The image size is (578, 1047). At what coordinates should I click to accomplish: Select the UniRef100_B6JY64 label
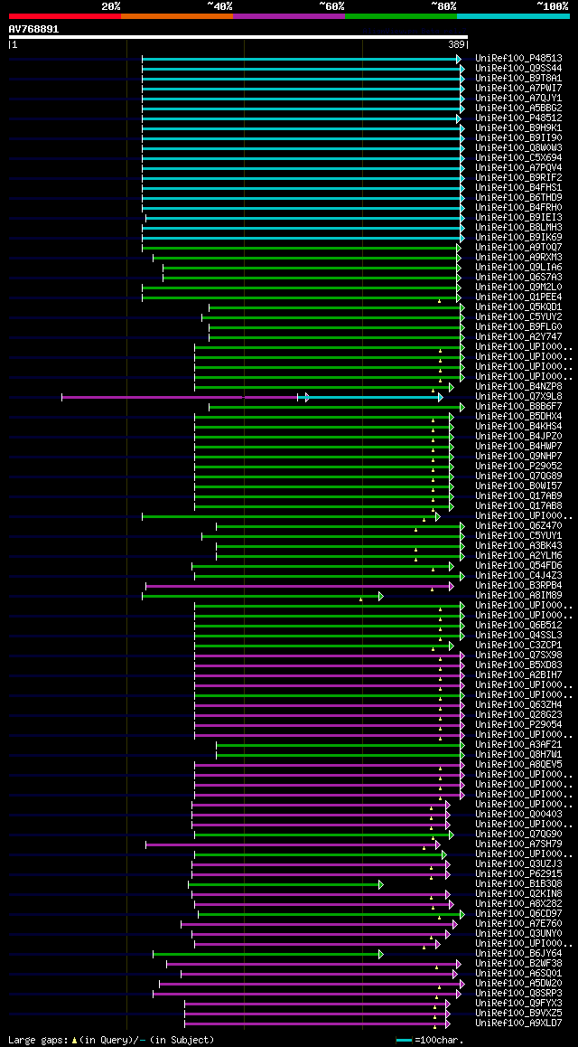[518, 954]
